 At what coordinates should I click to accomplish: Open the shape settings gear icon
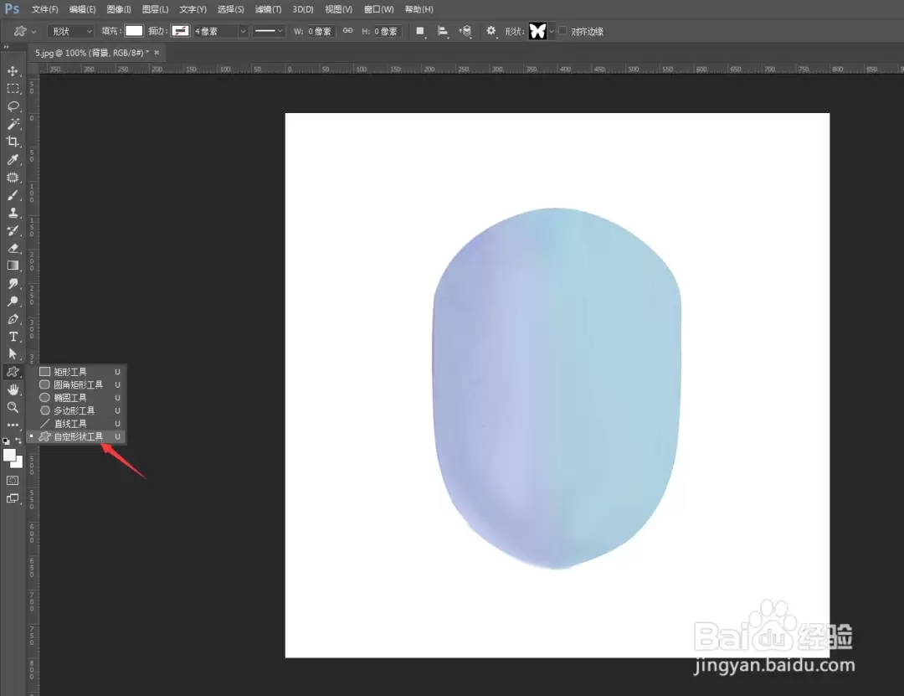(x=491, y=31)
